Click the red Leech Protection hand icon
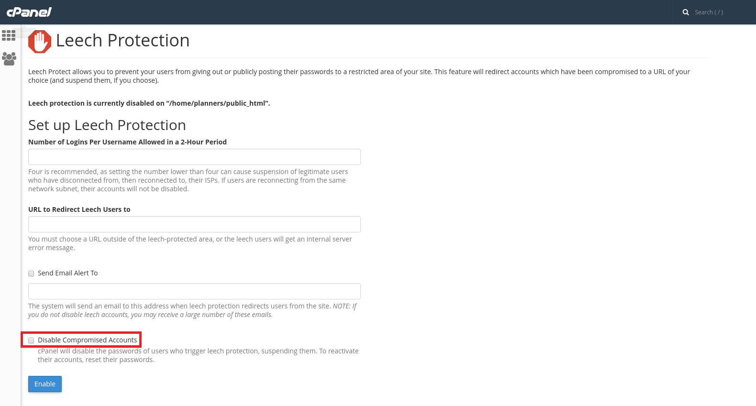 click(x=40, y=42)
